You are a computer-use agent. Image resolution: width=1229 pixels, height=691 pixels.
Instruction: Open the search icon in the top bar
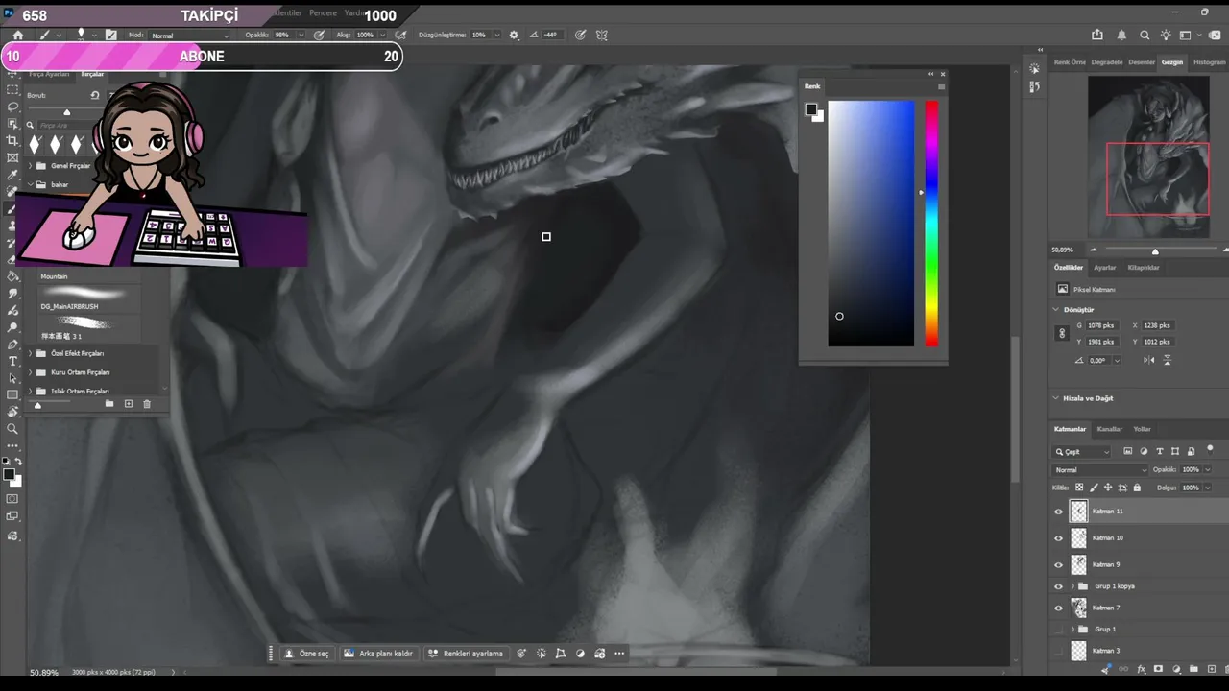point(1145,36)
